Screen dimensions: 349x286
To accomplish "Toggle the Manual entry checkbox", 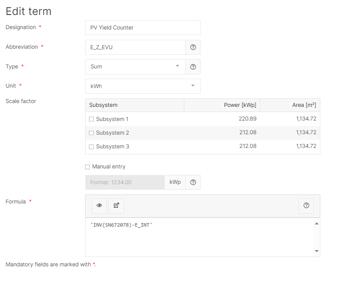I will click(88, 167).
